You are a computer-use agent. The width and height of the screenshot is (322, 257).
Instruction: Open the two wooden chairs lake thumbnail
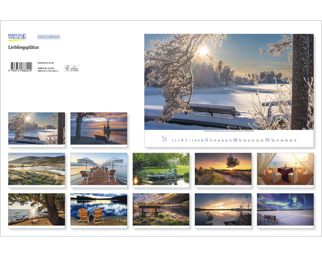pyautogui.click(x=99, y=209)
